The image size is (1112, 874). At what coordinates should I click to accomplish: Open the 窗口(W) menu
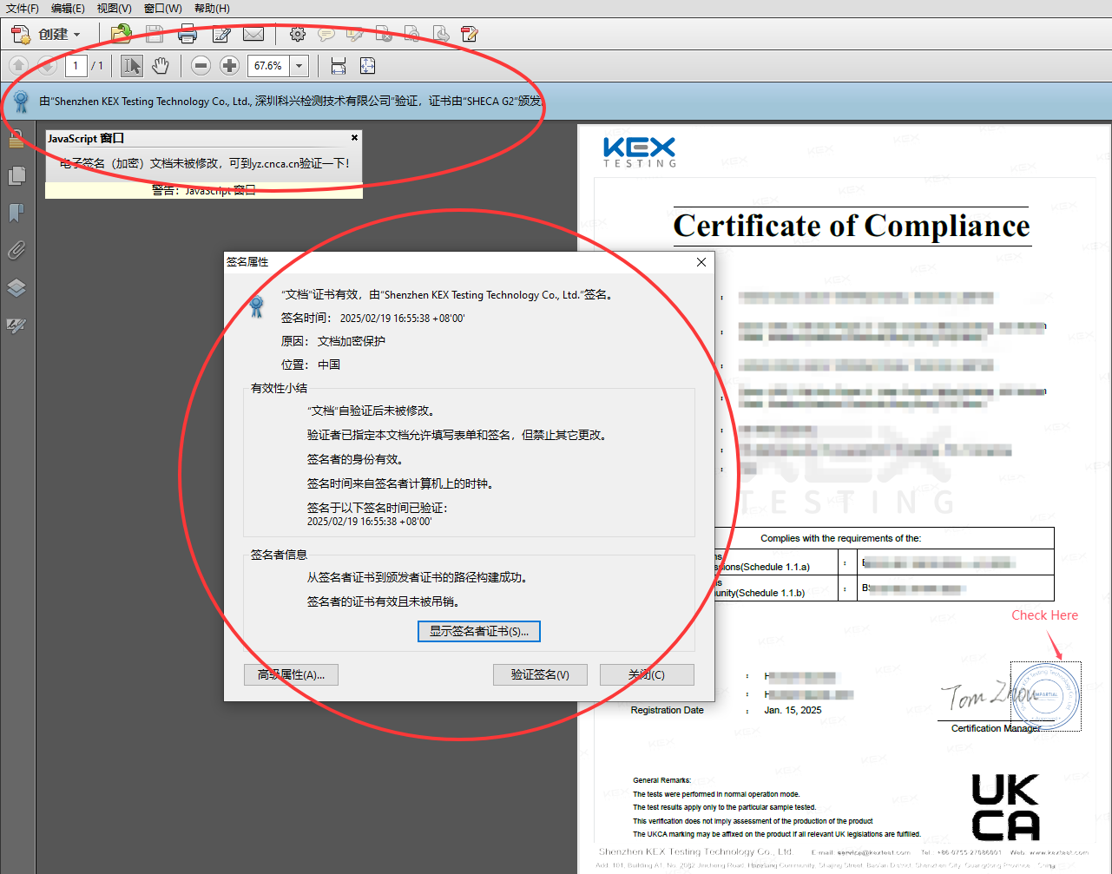click(x=162, y=9)
